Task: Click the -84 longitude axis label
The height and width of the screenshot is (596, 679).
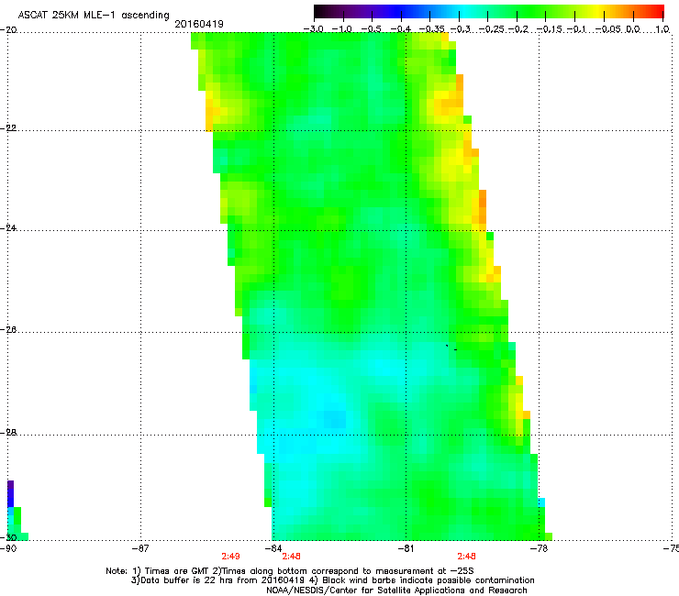Action: 273,548
